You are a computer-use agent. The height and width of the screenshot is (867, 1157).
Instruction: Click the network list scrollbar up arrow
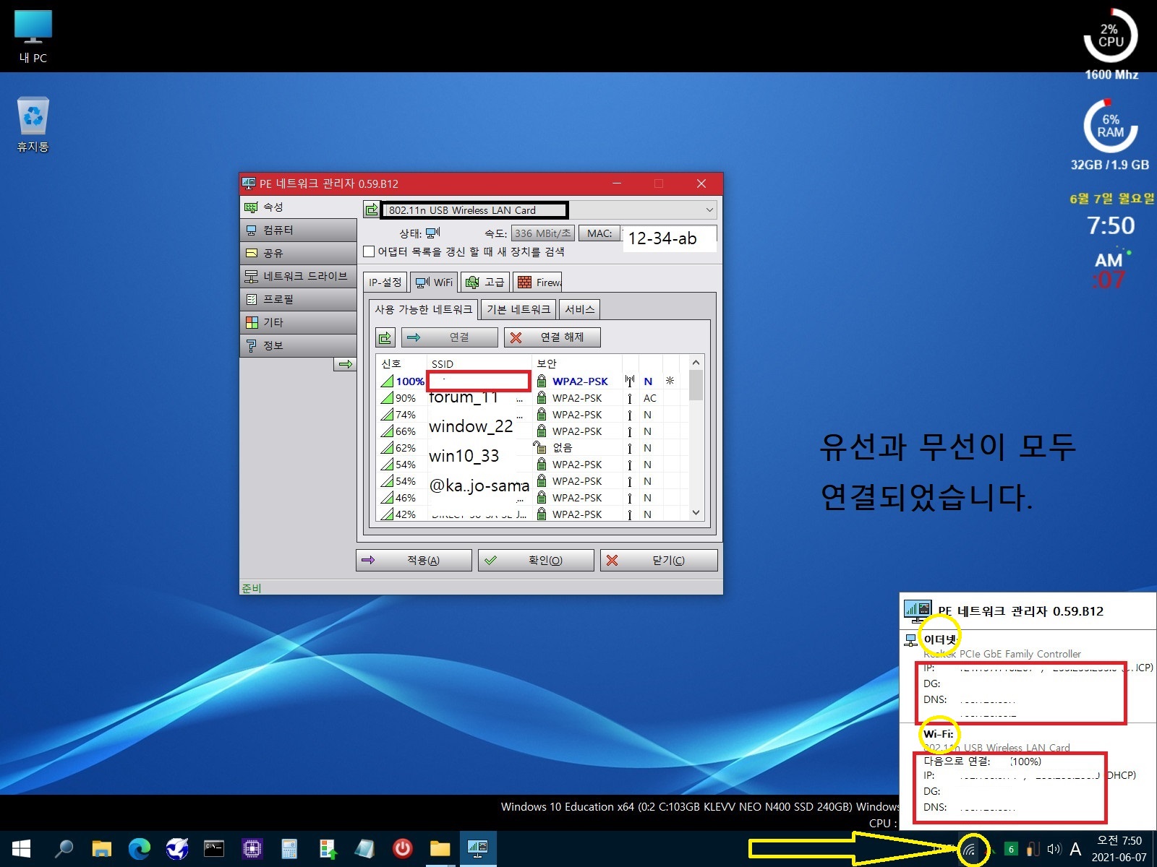pyautogui.click(x=696, y=363)
